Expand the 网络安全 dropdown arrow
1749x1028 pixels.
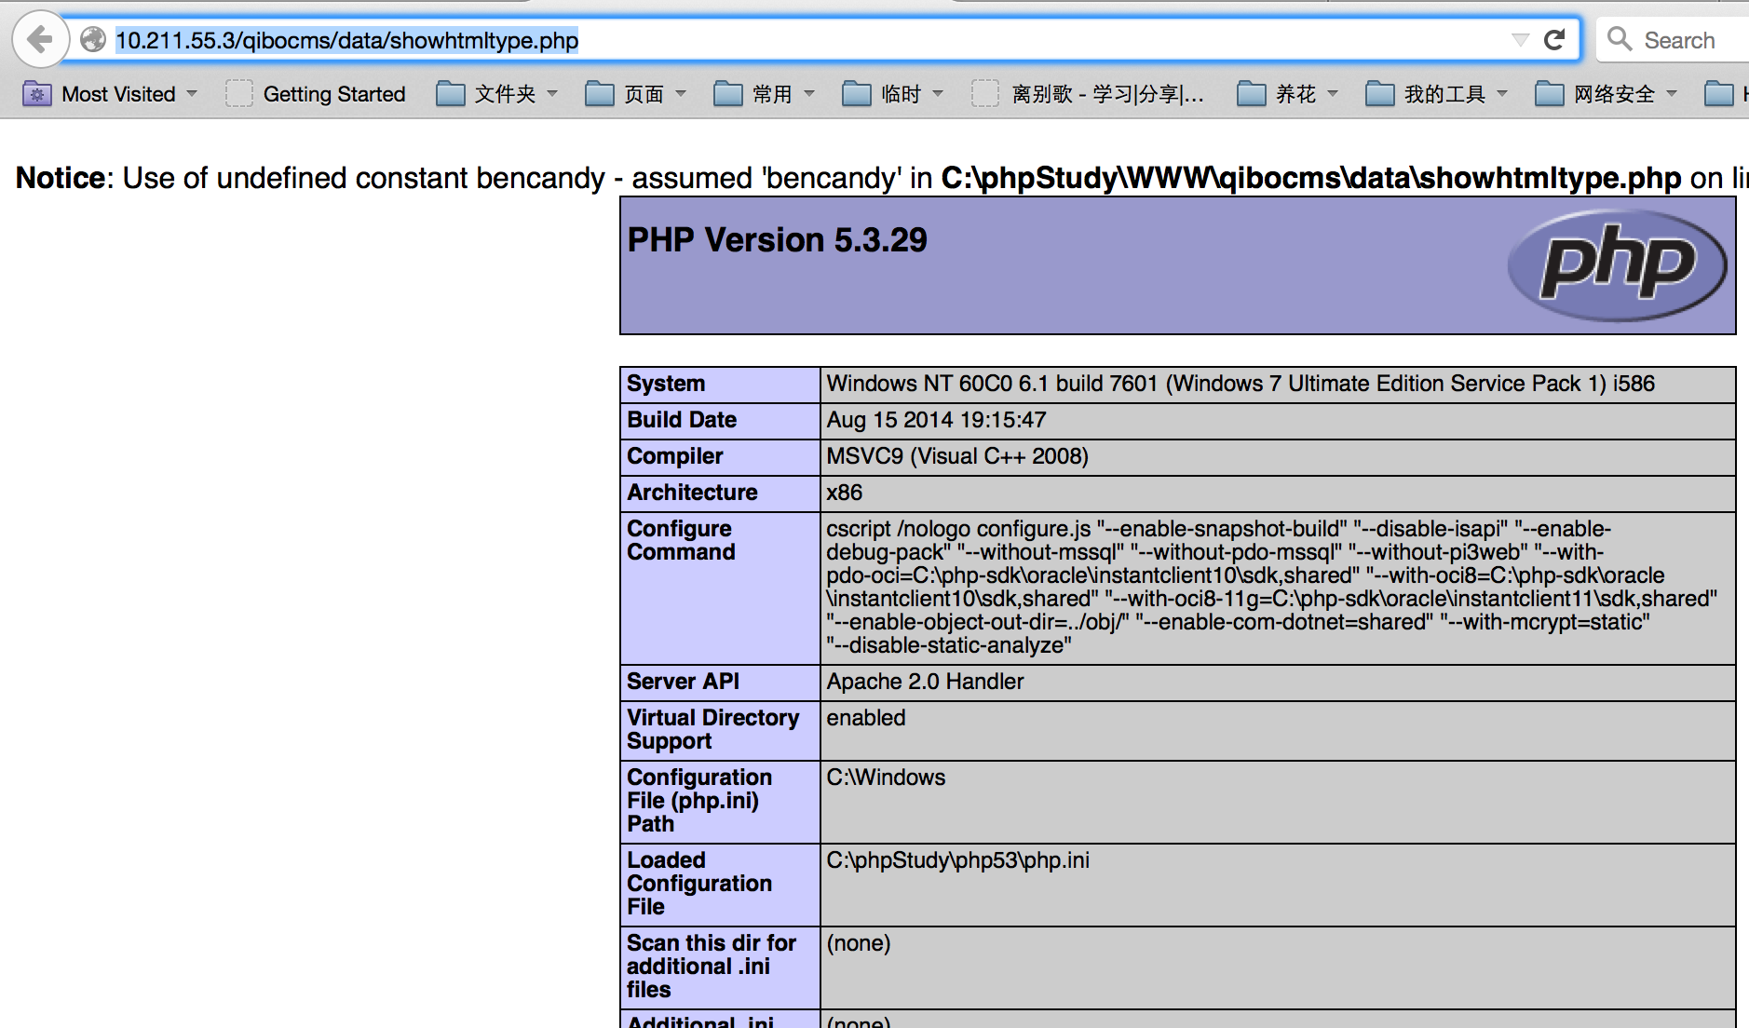(1672, 94)
